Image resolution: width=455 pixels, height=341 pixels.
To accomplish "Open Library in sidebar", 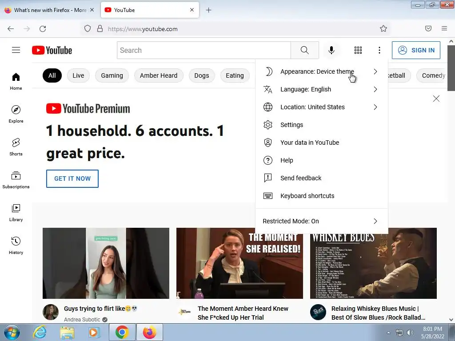I will click(x=16, y=213).
